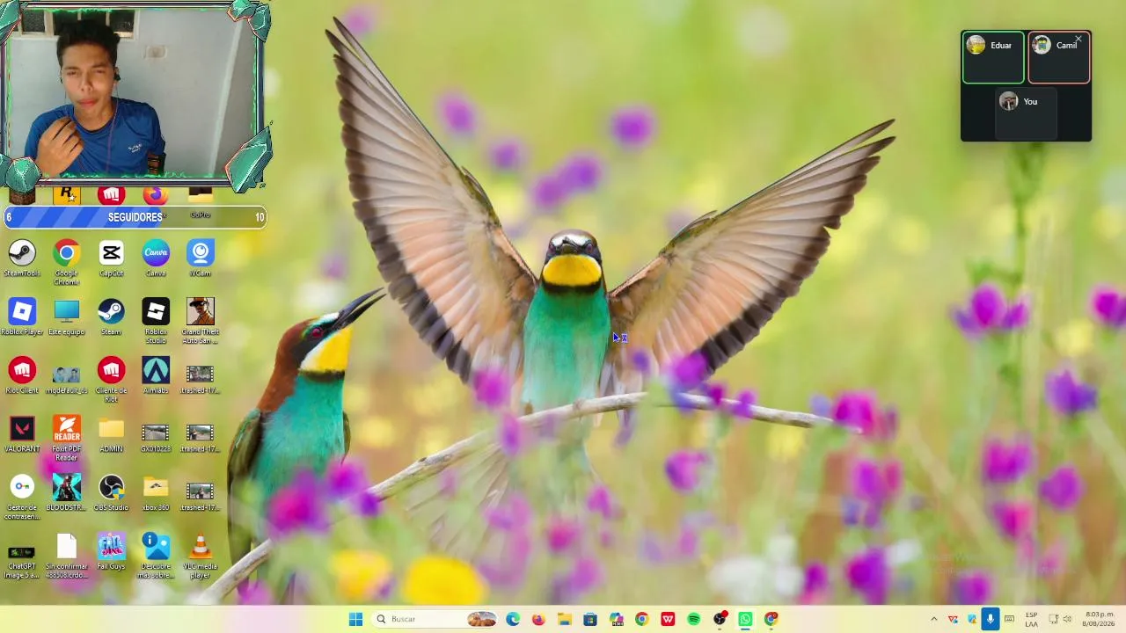The image size is (1126, 633).
Task: Select the Este equipo desktop icon
Action: (67, 317)
